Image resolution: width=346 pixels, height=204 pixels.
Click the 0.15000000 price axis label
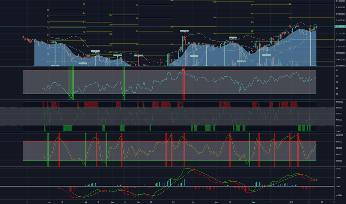340,14
